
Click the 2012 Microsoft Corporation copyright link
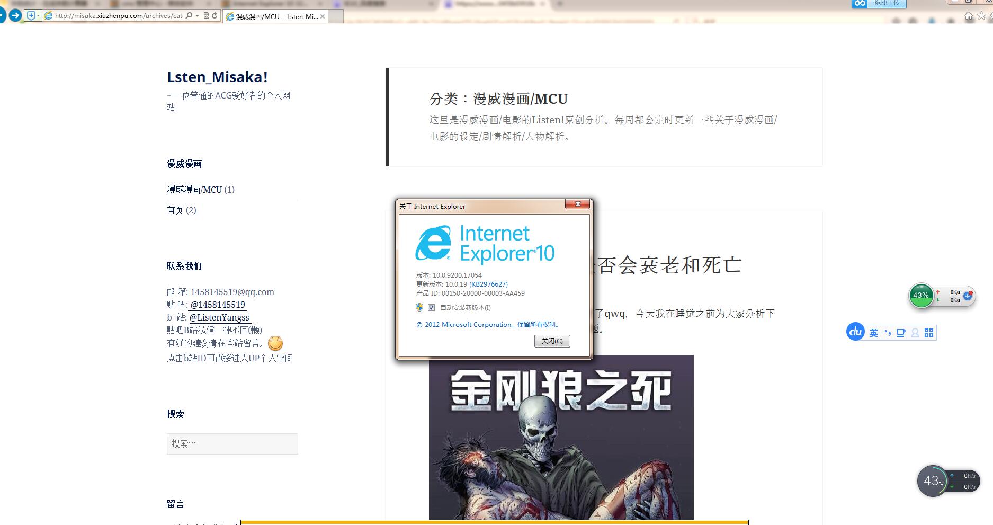tap(488, 325)
